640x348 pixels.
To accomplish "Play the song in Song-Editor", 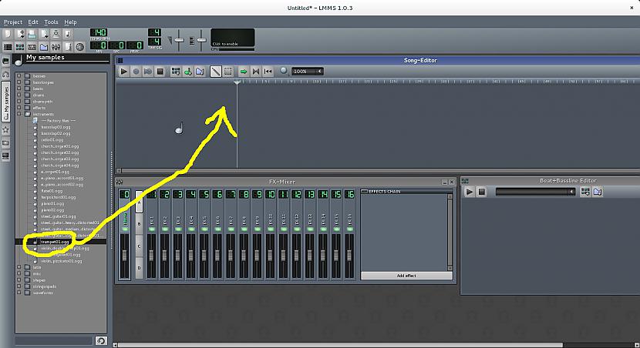I will [x=123, y=72].
